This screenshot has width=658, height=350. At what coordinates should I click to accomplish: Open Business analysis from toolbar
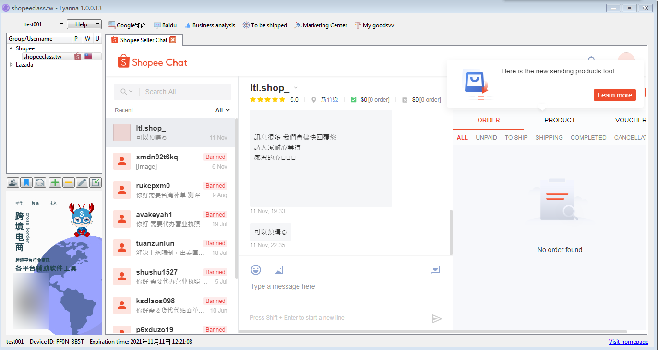210,25
